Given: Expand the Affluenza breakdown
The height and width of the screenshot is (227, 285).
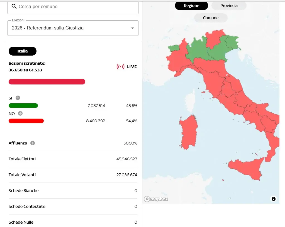Looking at the screenshot, I should pyautogui.click(x=33, y=143).
